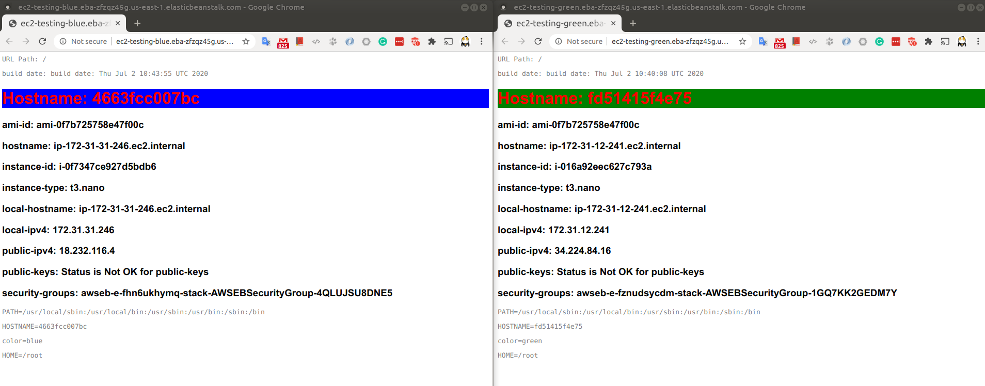Click local-ipv4 172.31.31.246 line

tap(58, 230)
